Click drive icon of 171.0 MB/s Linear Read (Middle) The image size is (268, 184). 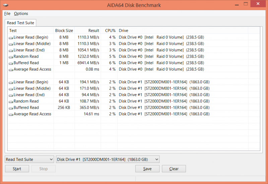11,89
